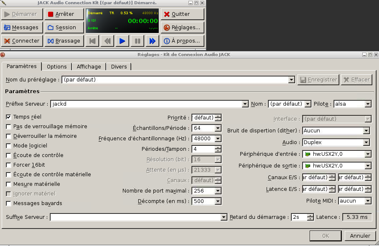The width and height of the screenshot is (379, 246).
Task: Switch to the Affichage tab
Action: (89, 67)
